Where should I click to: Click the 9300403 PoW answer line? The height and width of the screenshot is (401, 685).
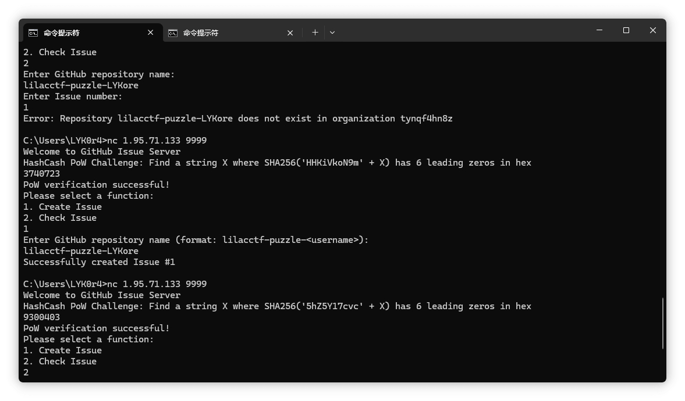[x=41, y=317]
